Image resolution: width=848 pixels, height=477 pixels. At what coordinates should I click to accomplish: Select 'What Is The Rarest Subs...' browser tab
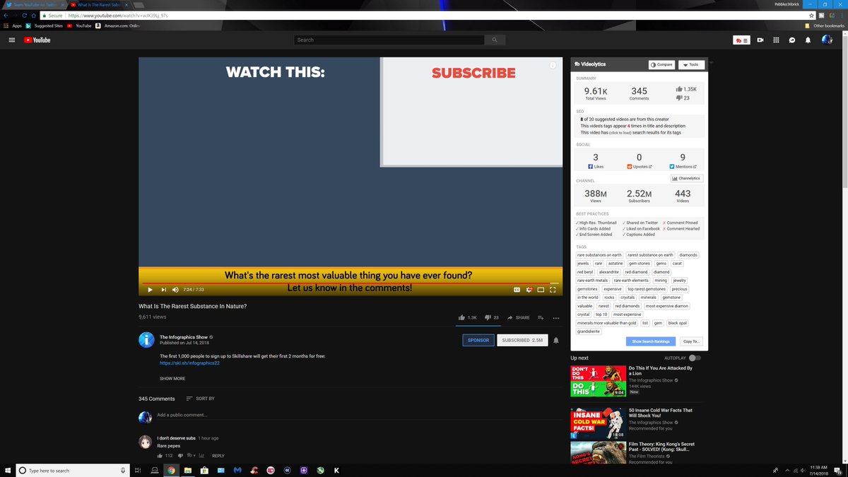(x=99, y=5)
